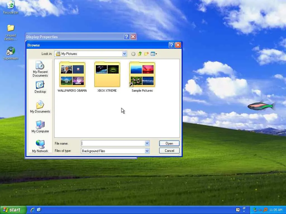Click the 11:05 AM taskbar clock
Screen dimensions: 286x214
pyautogui.click(x=276, y=210)
